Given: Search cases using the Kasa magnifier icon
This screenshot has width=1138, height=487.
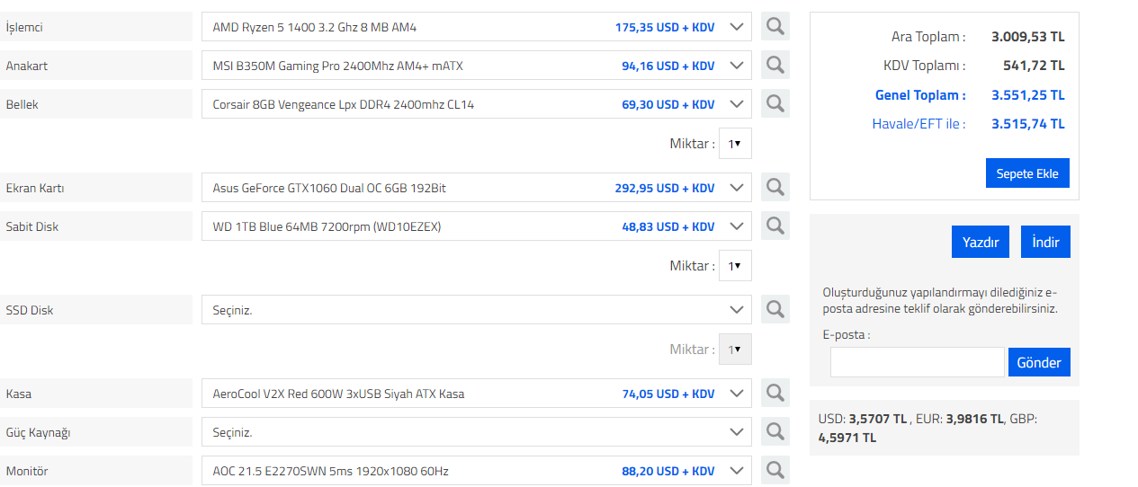Looking at the screenshot, I should [x=775, y=394].
